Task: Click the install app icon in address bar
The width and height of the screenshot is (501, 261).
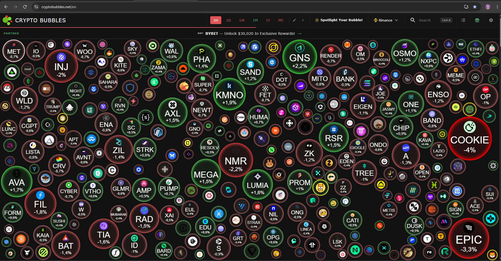Action: (466, 7)
